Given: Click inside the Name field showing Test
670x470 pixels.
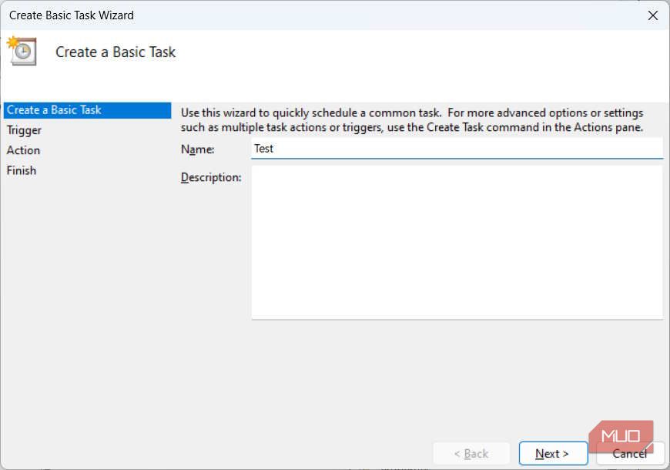Looking at the screenshot, I should pos(385,149).
